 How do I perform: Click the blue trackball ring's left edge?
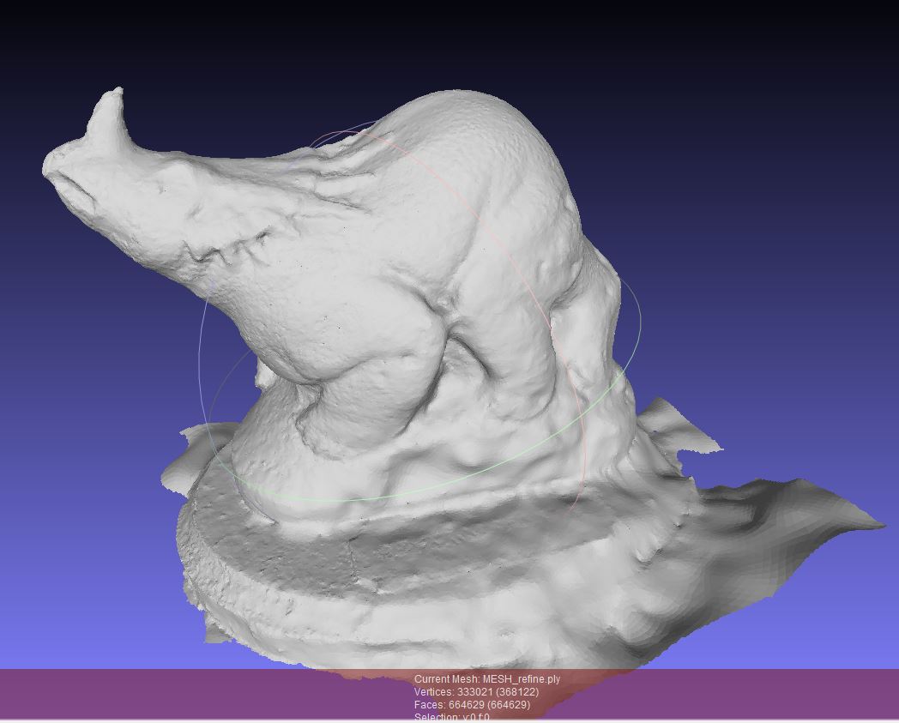click(x=202, y=343)
